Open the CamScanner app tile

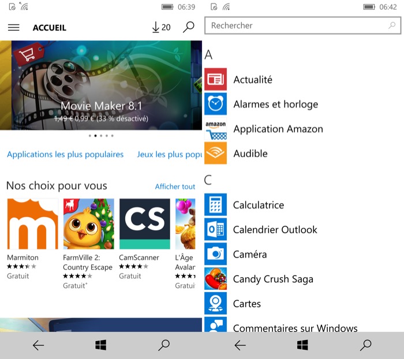coord(145,224)
